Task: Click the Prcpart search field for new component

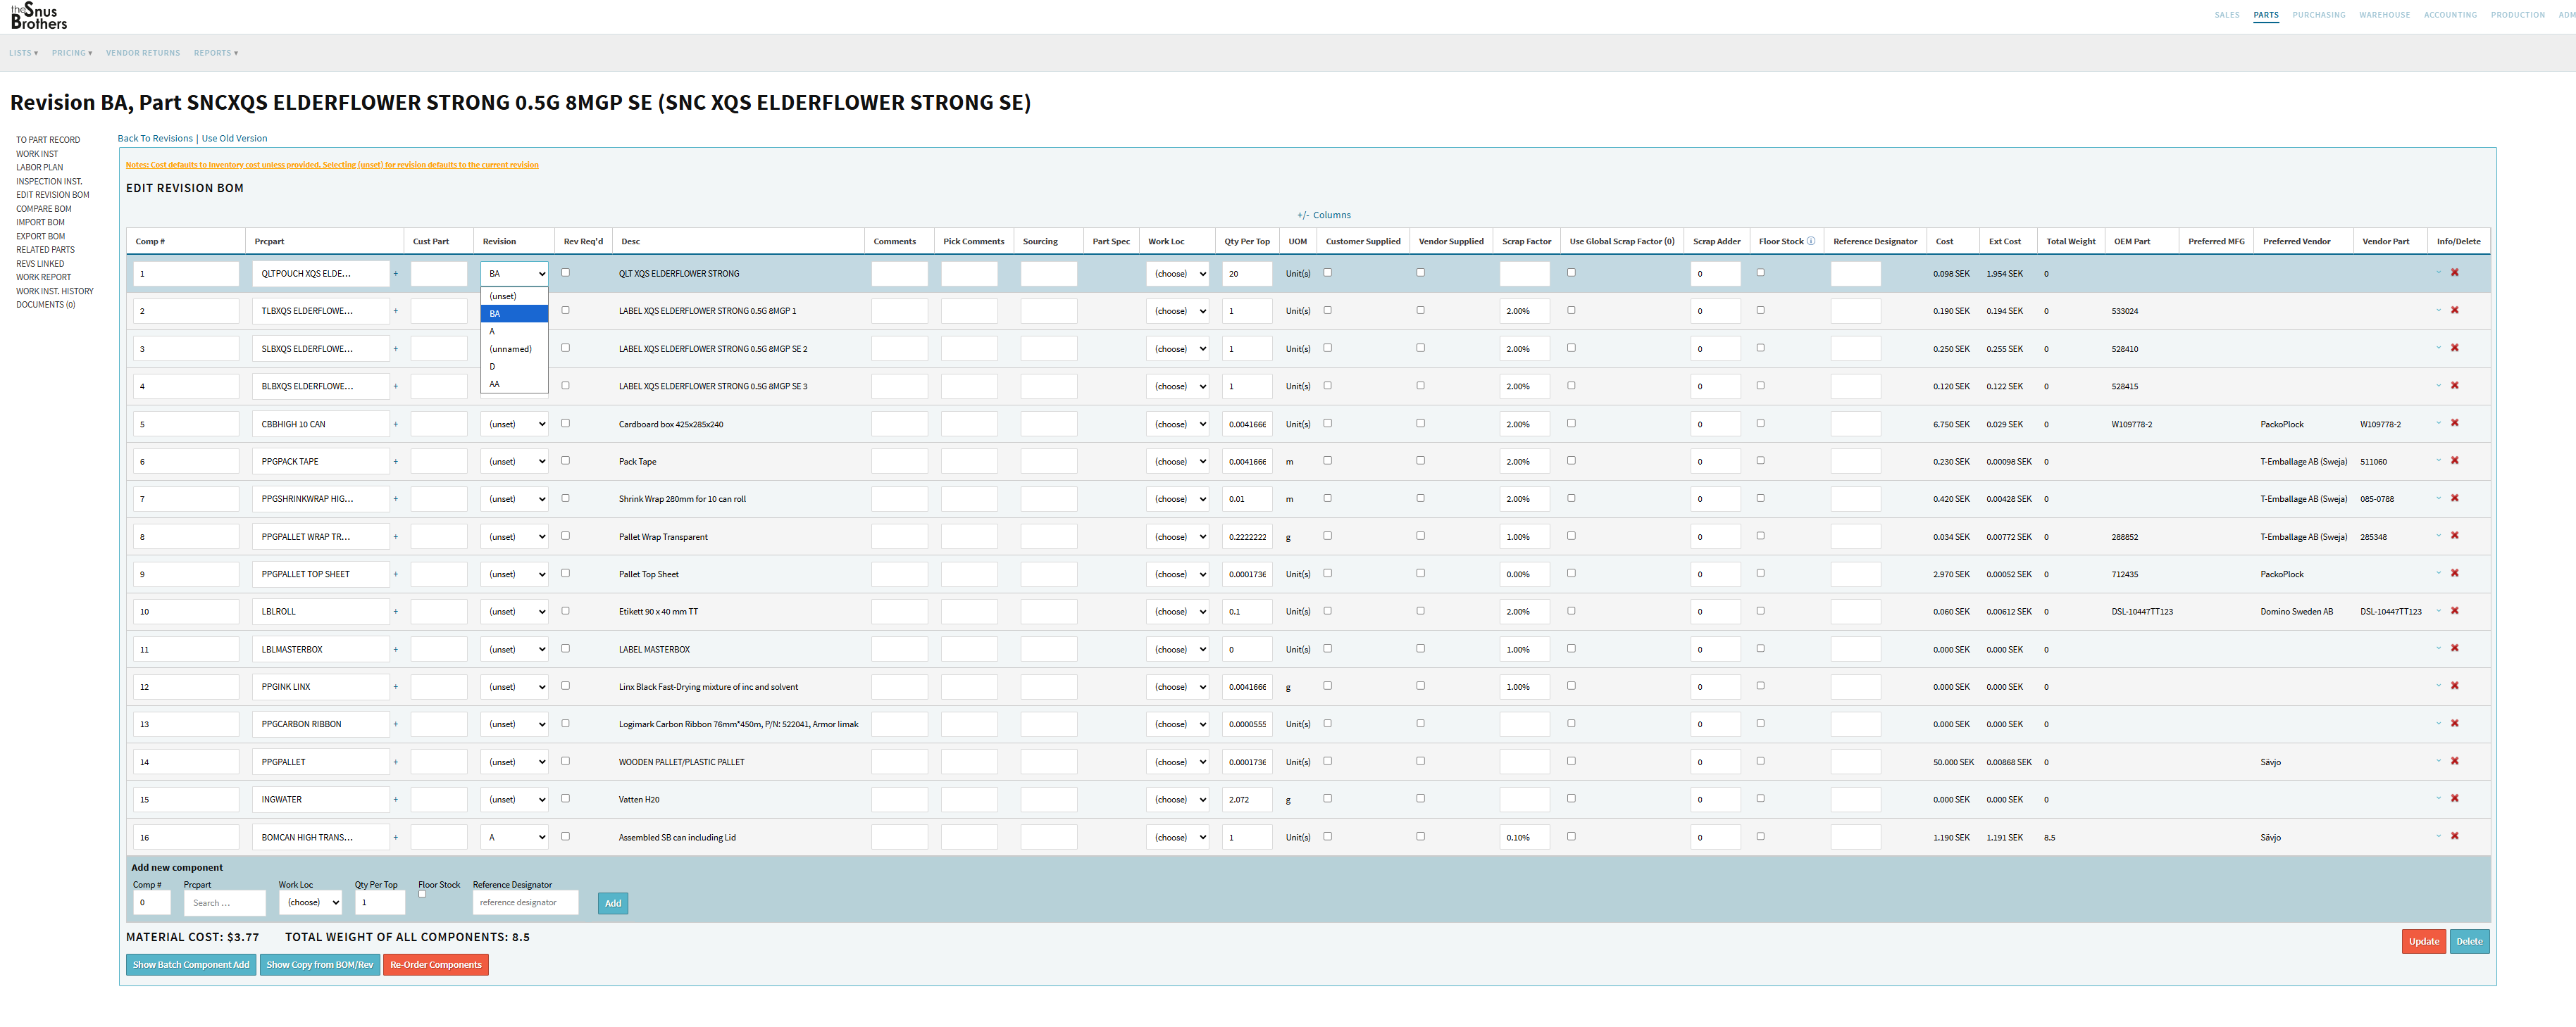Action: click(x=224, y=903)
